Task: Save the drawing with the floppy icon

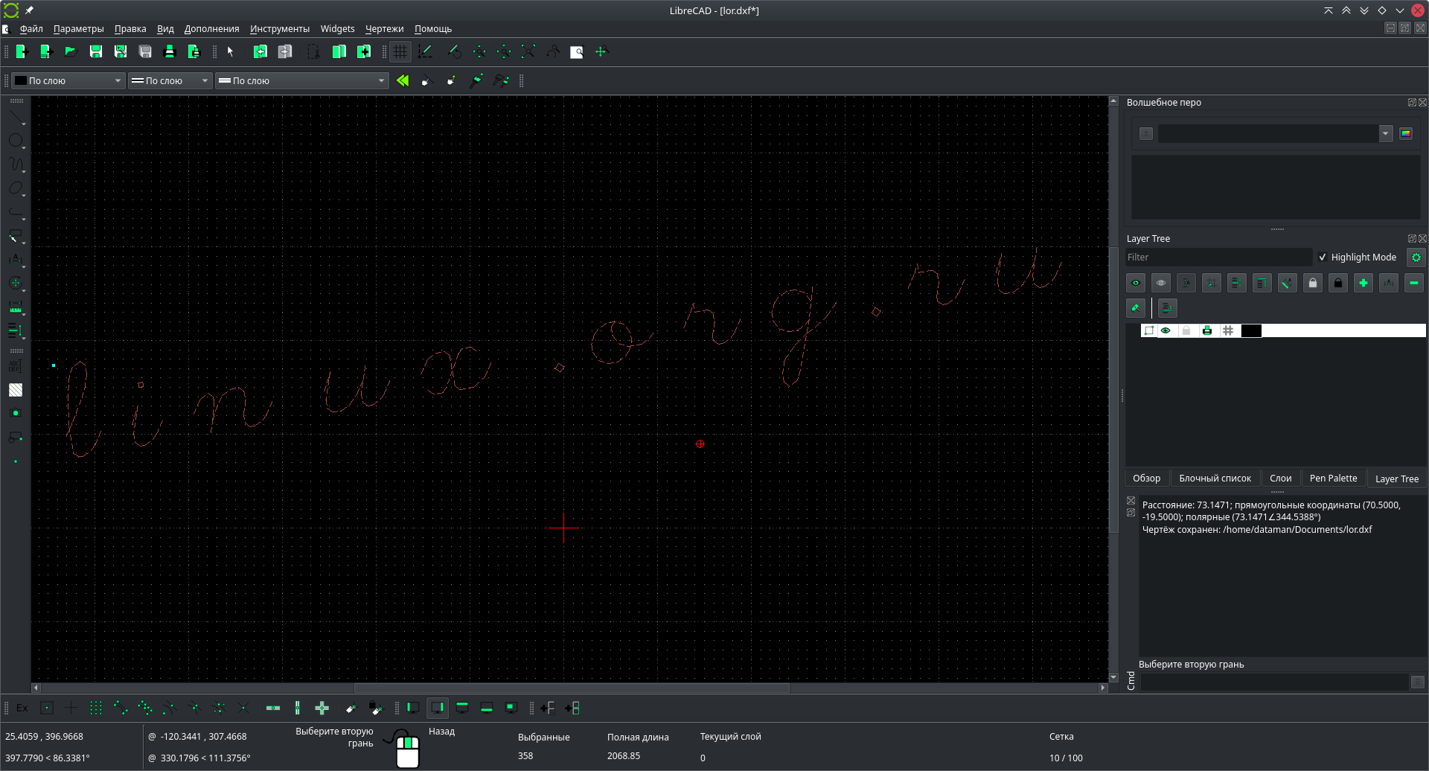Action: tap(96, 51)
